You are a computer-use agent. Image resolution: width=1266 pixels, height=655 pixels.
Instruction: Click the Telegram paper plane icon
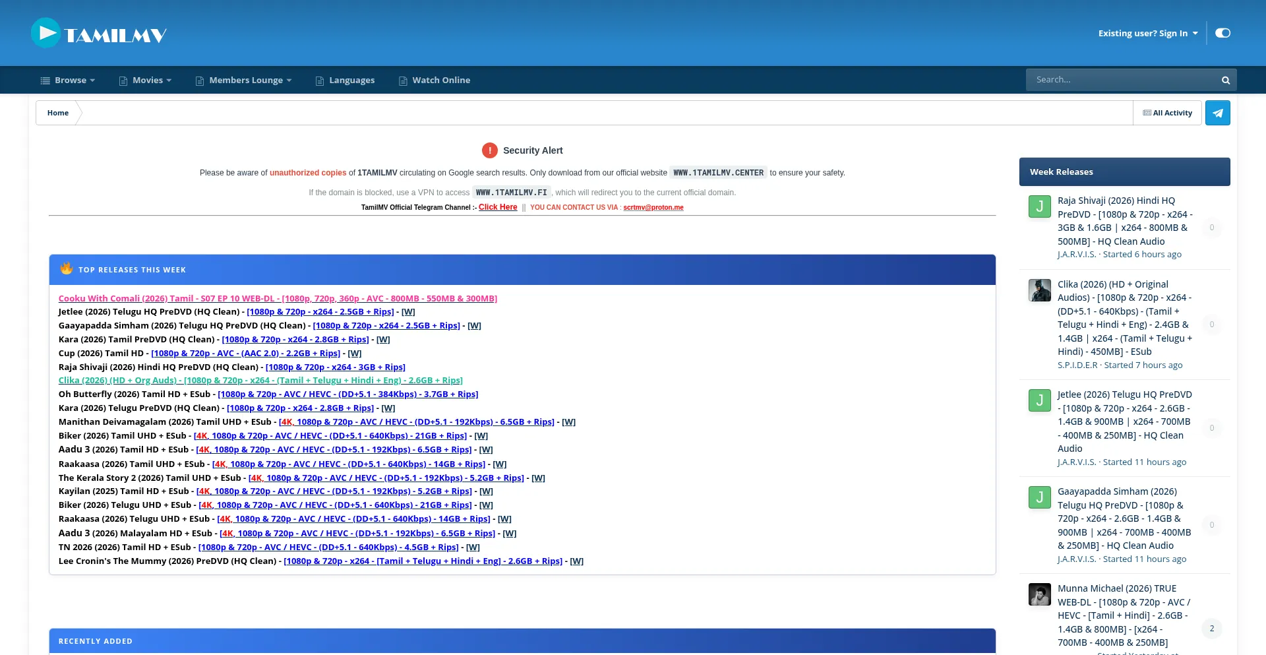point(1218,113)
